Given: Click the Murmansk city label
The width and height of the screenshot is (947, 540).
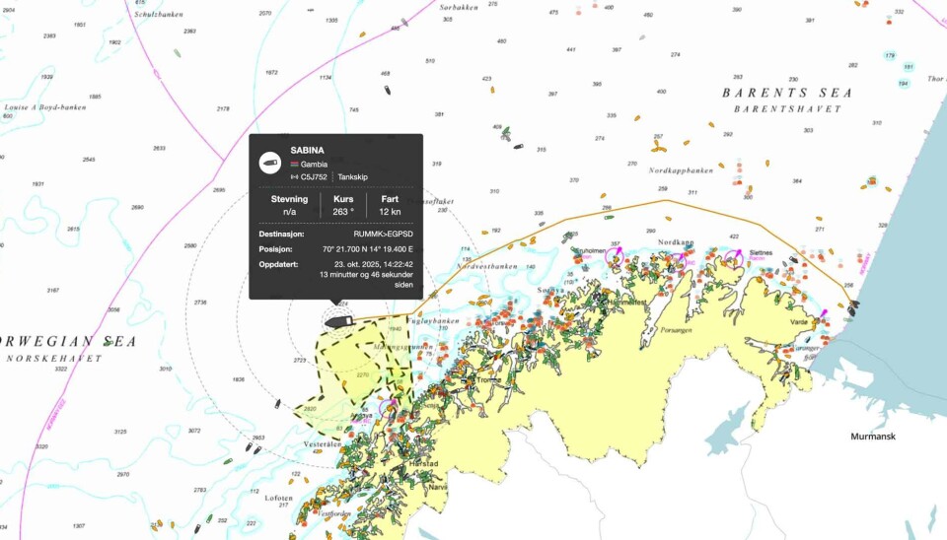Looking at the screenshot, I should (x=873, y=436).
